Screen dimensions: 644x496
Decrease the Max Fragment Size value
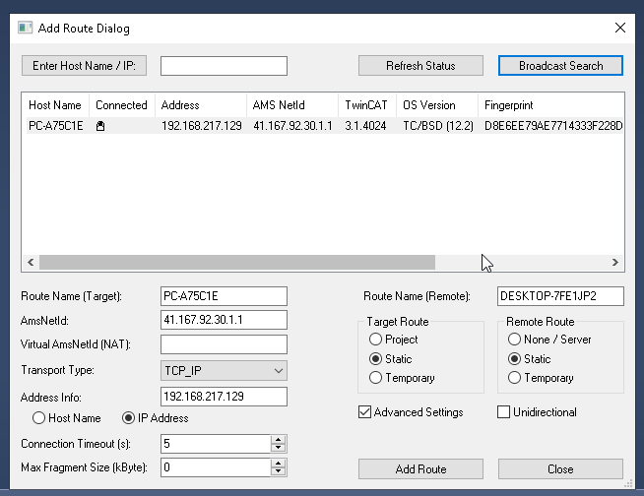click(x=279, y=471)
